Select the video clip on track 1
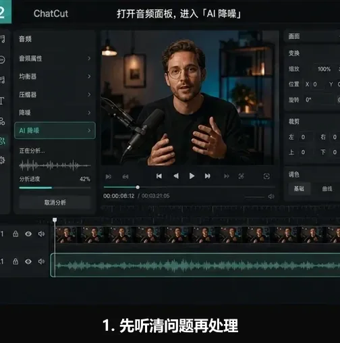 click(x=198, y=235)
